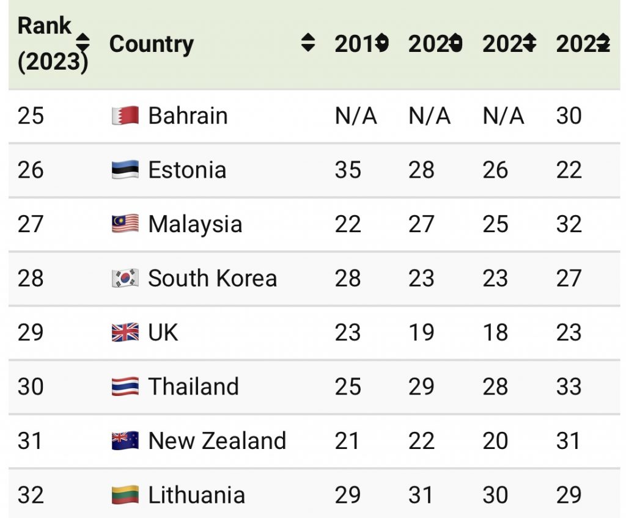Sort by 2019 column arrows
The height and width of the screenshot is (518, 626).
pyautogui.click(x=383, y=43)
